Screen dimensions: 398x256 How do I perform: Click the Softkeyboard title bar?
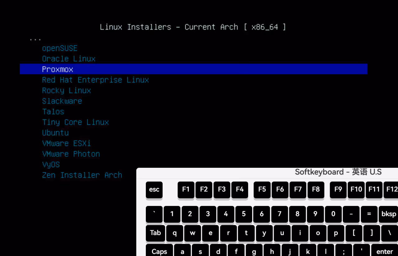(338, 172)
